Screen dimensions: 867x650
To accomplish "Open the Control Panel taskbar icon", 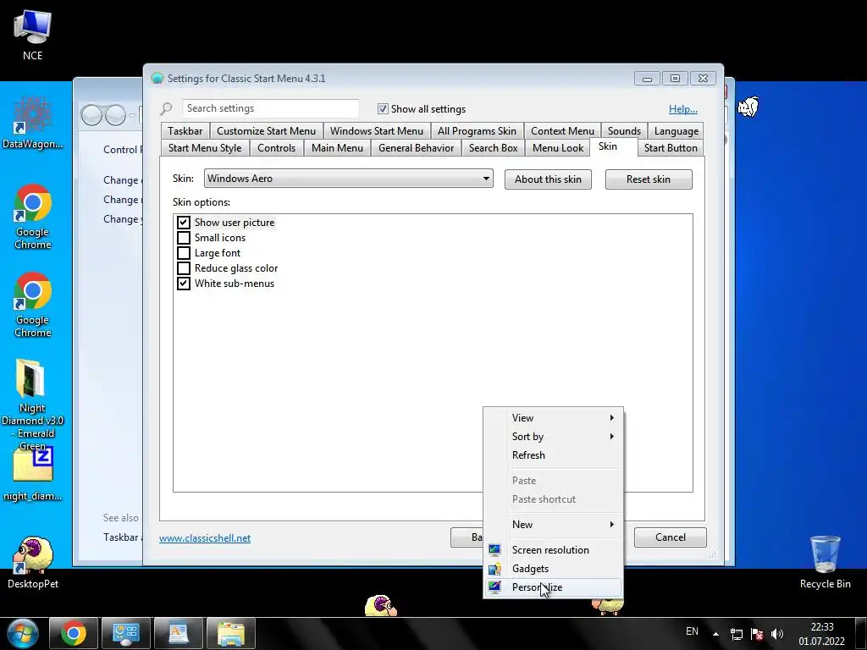I will click(125, 633).
